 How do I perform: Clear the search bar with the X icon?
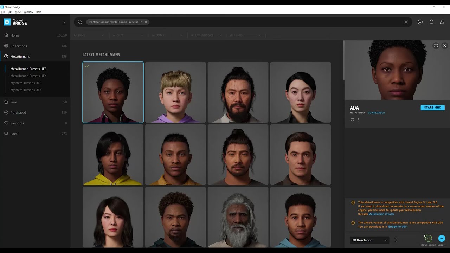[406, 22]
